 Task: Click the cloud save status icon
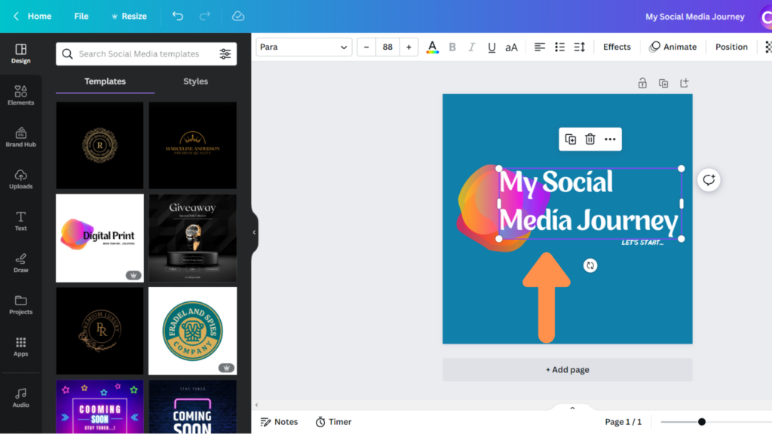pyautogui.click(x=238, y=17)
